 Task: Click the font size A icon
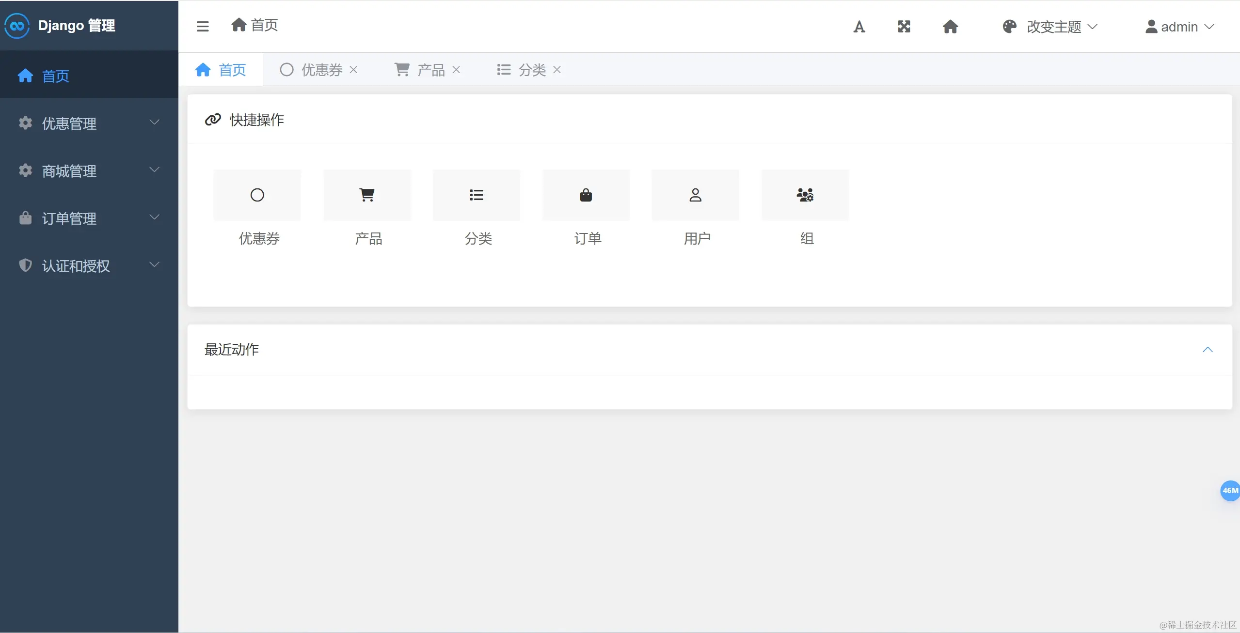pyautogui.click(x=859, y=27)
